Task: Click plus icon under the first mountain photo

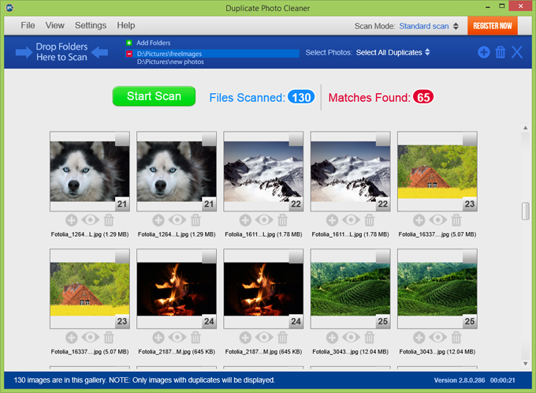Action: pos(245,220)
